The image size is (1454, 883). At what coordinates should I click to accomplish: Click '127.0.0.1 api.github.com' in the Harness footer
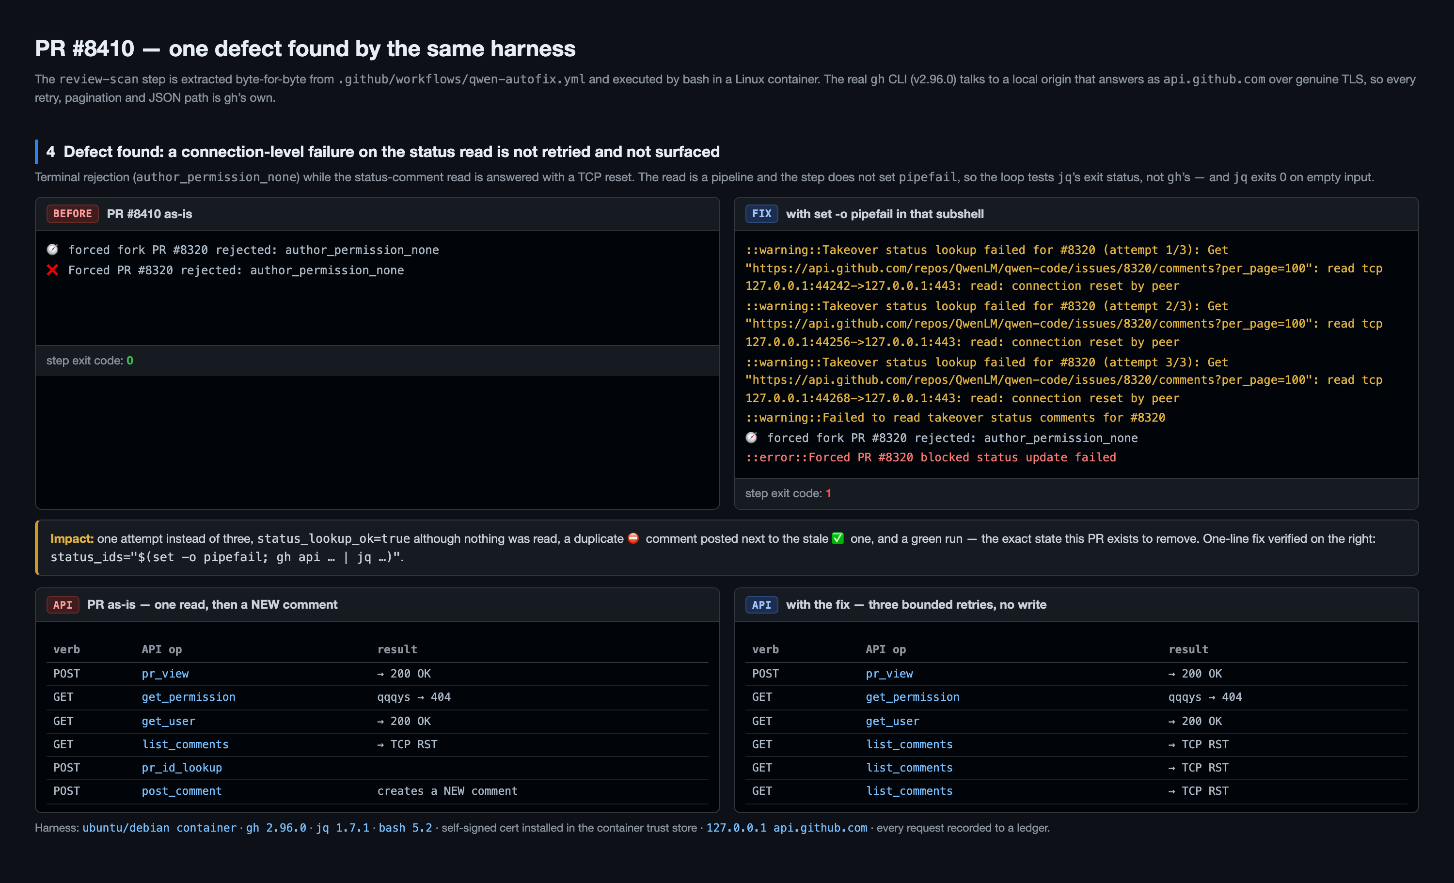coord(787,828)
